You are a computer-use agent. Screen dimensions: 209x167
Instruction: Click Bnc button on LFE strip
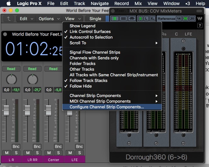tap(79, 147)
